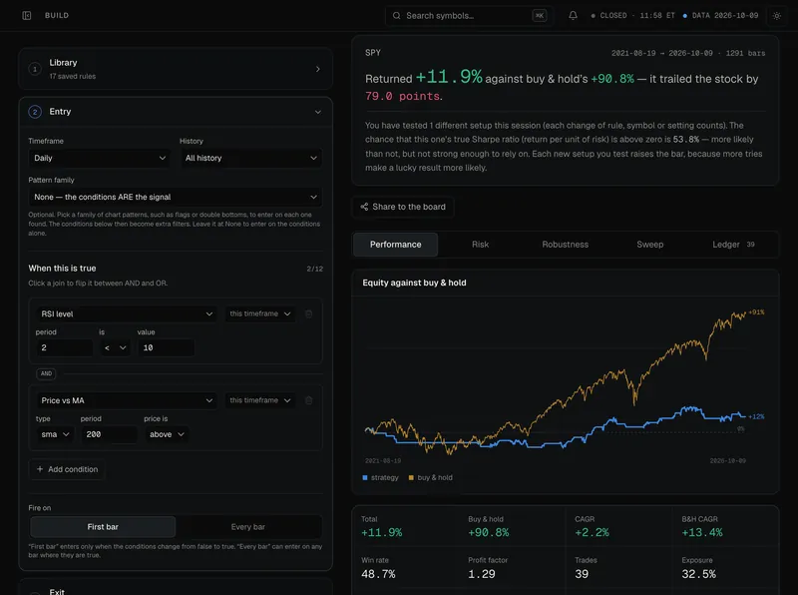The image size is (798, 595).
Task: Click the 2/12 condition counter
Action: pos(314,269)
